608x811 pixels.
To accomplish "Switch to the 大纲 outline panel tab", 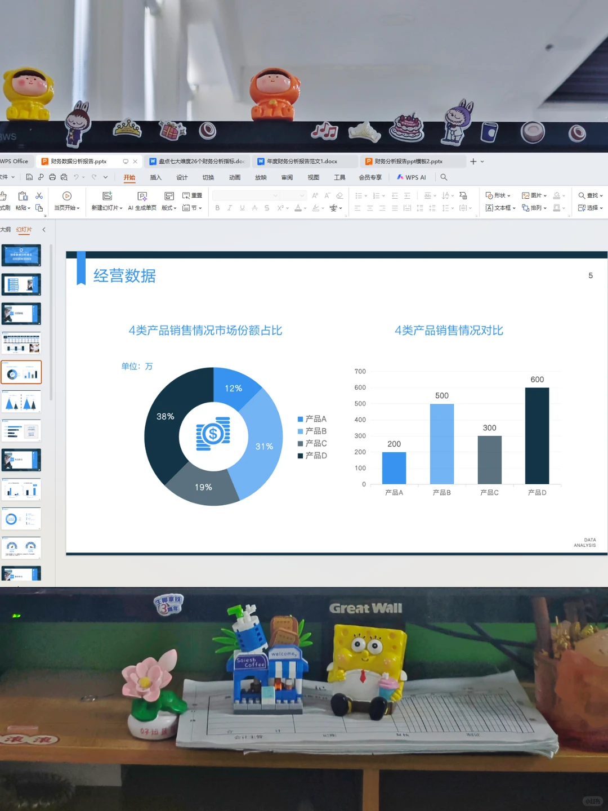I will [x=5, y=229].
